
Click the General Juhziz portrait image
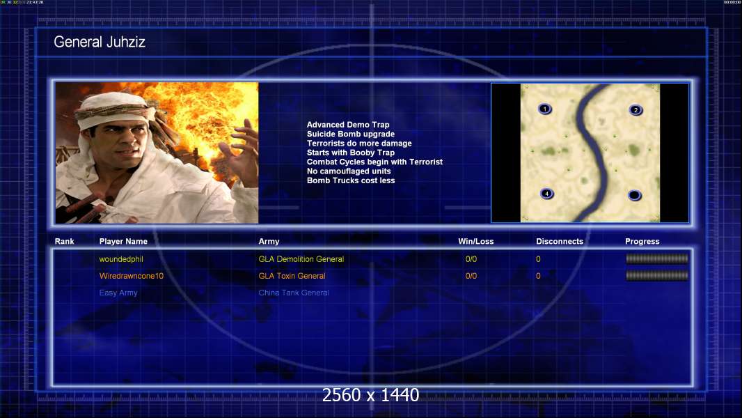pos(157,153)
